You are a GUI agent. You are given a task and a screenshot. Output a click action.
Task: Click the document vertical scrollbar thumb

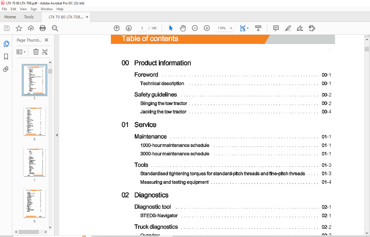(367, 49)
